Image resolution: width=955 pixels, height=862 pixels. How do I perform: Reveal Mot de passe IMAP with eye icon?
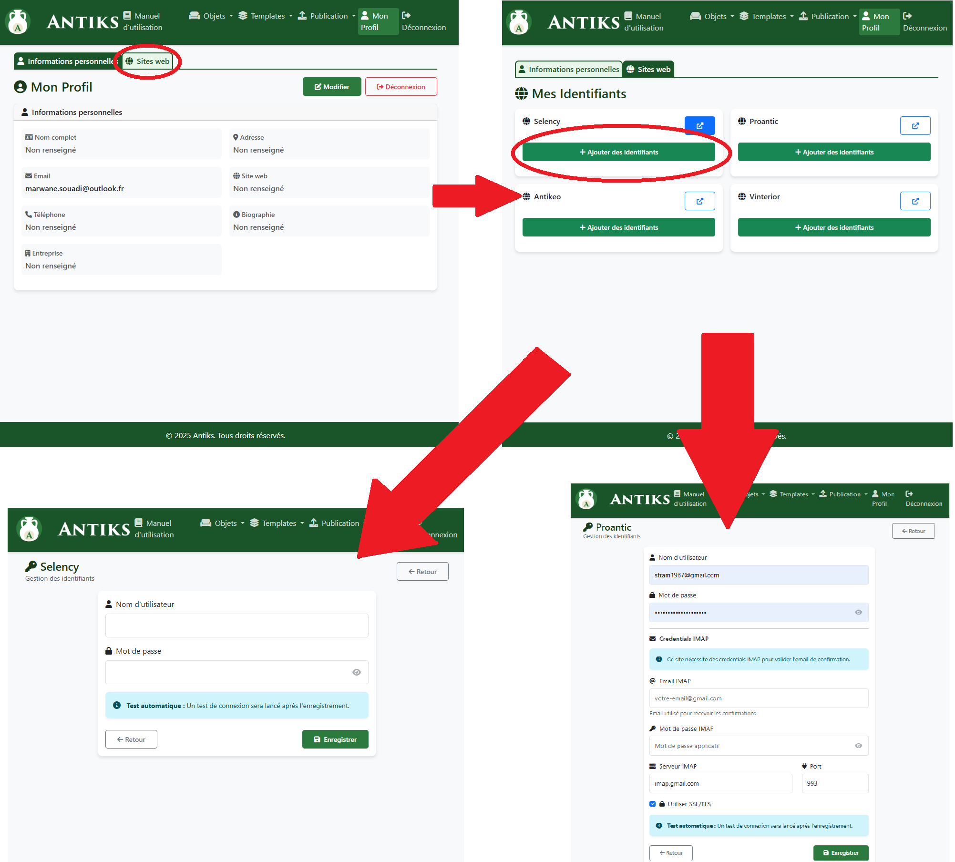pos(858,746)
